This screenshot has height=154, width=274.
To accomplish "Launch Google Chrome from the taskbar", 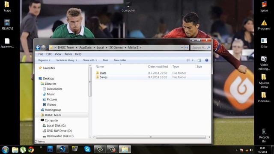I will pos(31,150).
